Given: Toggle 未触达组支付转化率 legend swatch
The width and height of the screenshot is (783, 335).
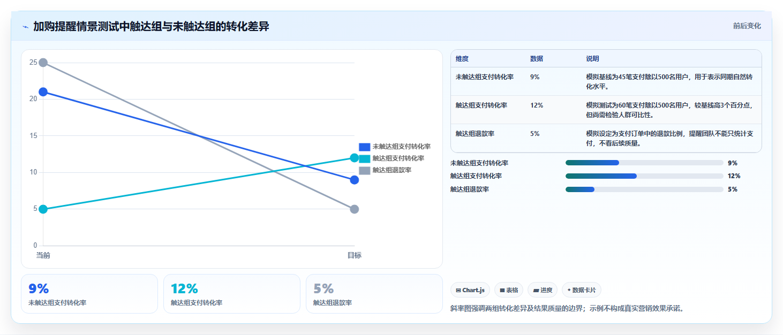Looking at the screenshot, I should [365, 147].
